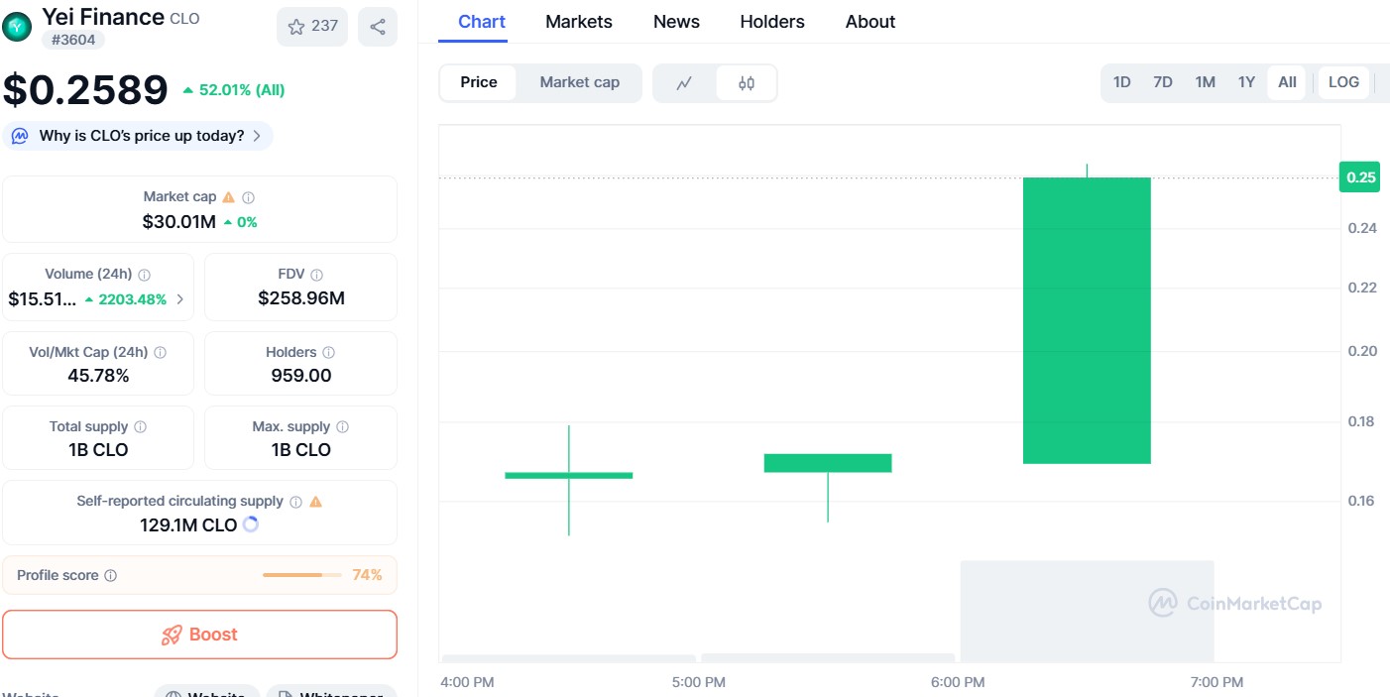Click the share icon button
This screenshot has width=1390, height=697.
pos(378,27)
